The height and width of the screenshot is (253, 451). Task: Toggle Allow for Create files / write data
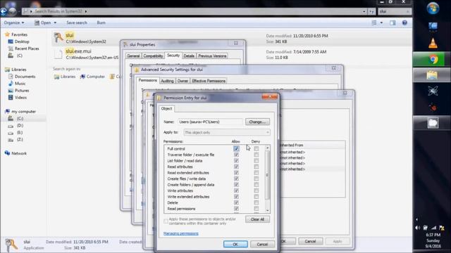click(x=236, y=179)
